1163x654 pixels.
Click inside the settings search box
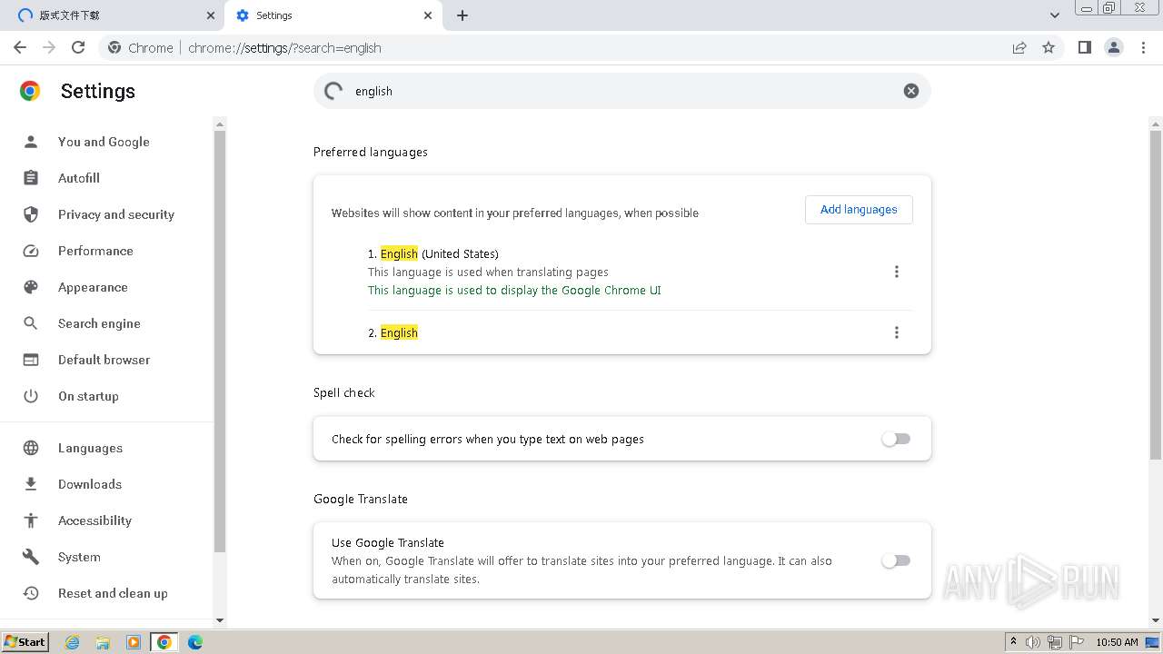point(618,91)
